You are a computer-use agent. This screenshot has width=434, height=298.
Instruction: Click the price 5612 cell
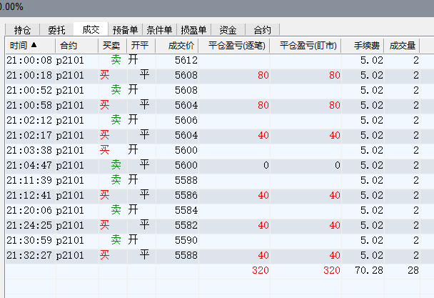[177, 60]
